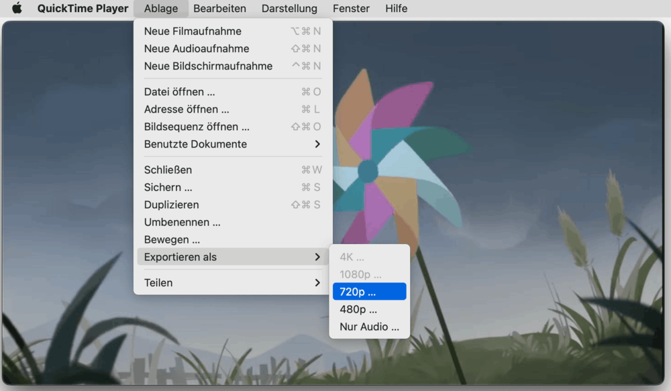
Task: Start a Neue Audioaufnahme
Action: (196, 48)
